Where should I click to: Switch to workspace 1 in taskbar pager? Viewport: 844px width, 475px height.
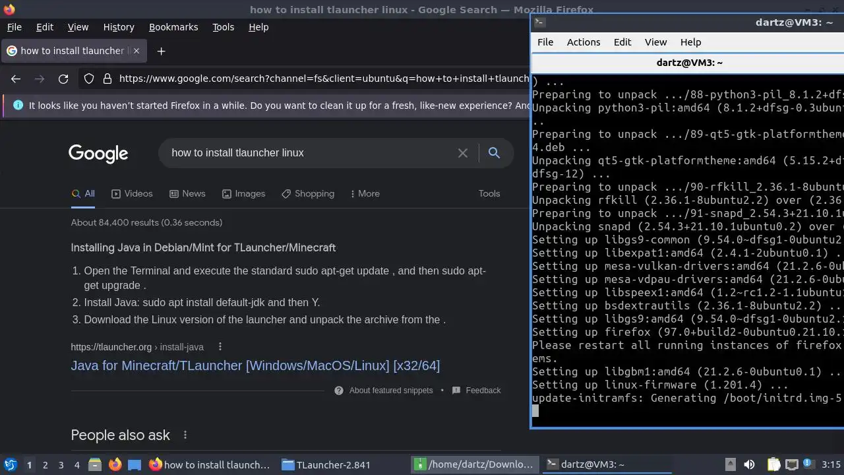[x=29, y=465]
